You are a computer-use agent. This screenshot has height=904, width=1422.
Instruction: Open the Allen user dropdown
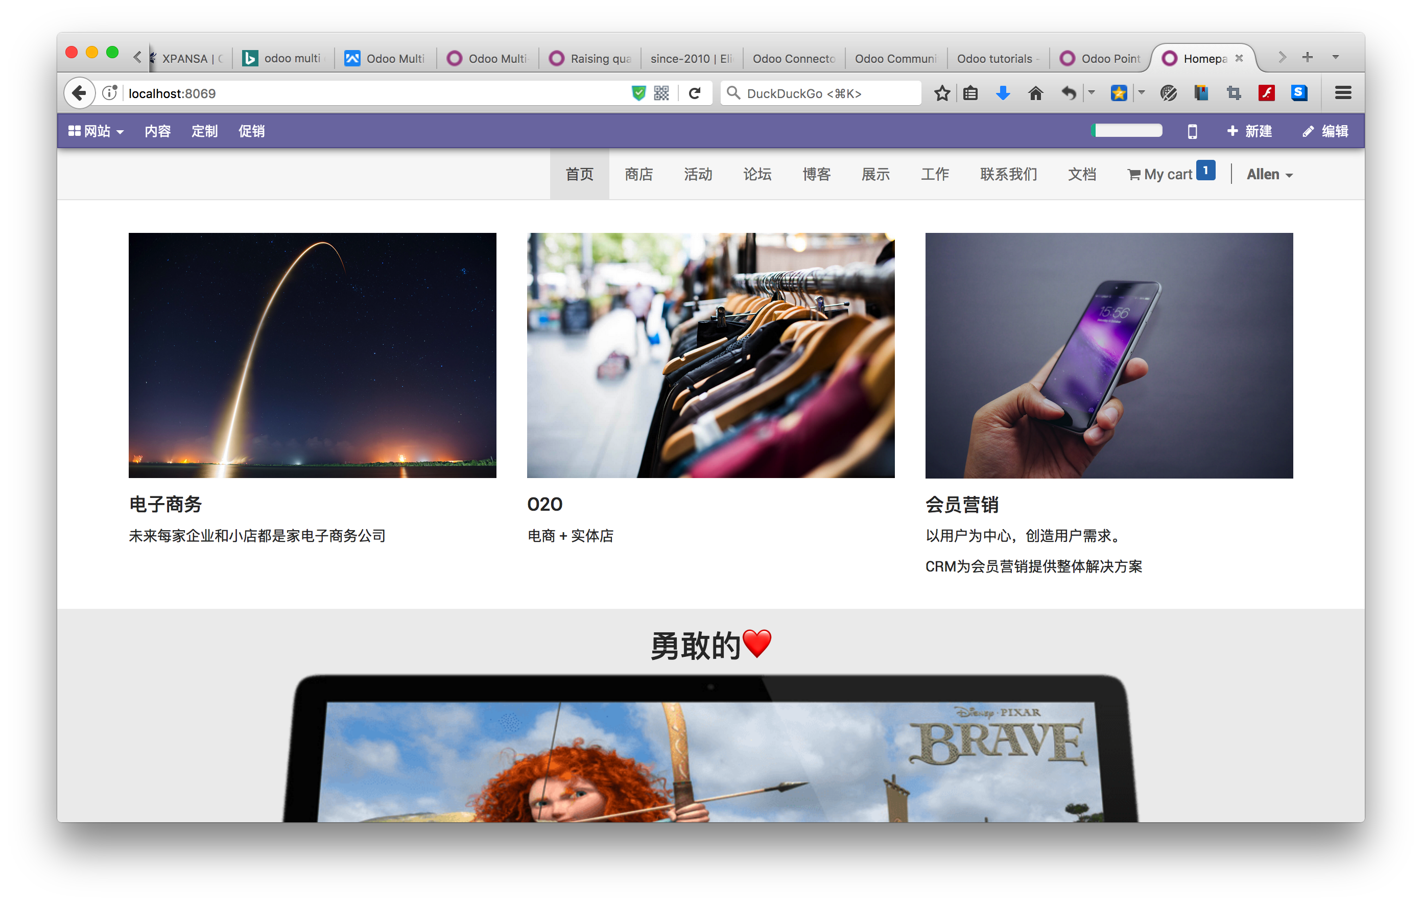tap(1269, 175)
